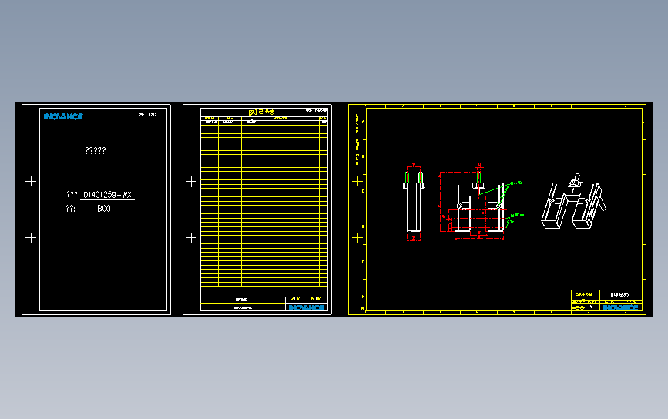
Task: Click the lower yellow crosshair on the drawing sheet
Action: [x=357, y=237]
